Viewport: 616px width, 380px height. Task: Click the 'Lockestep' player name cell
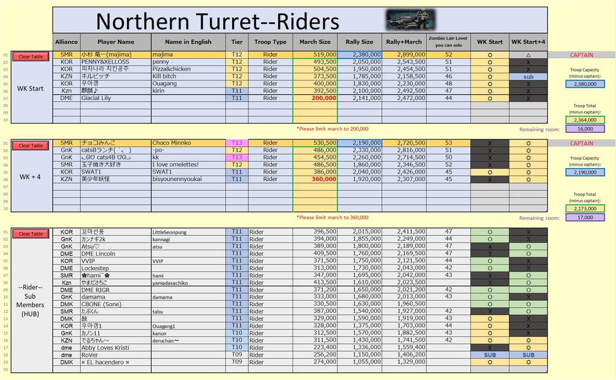pyautogui.click(x=115, y=268)
